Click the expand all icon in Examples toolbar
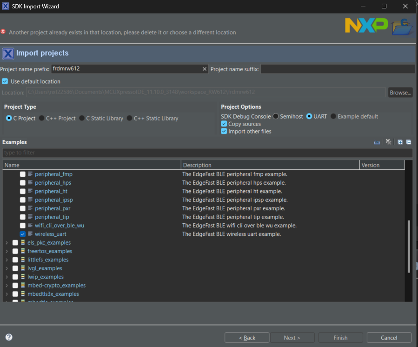The height and width of the screenshot is (347, 418). (x=400, y=142)
